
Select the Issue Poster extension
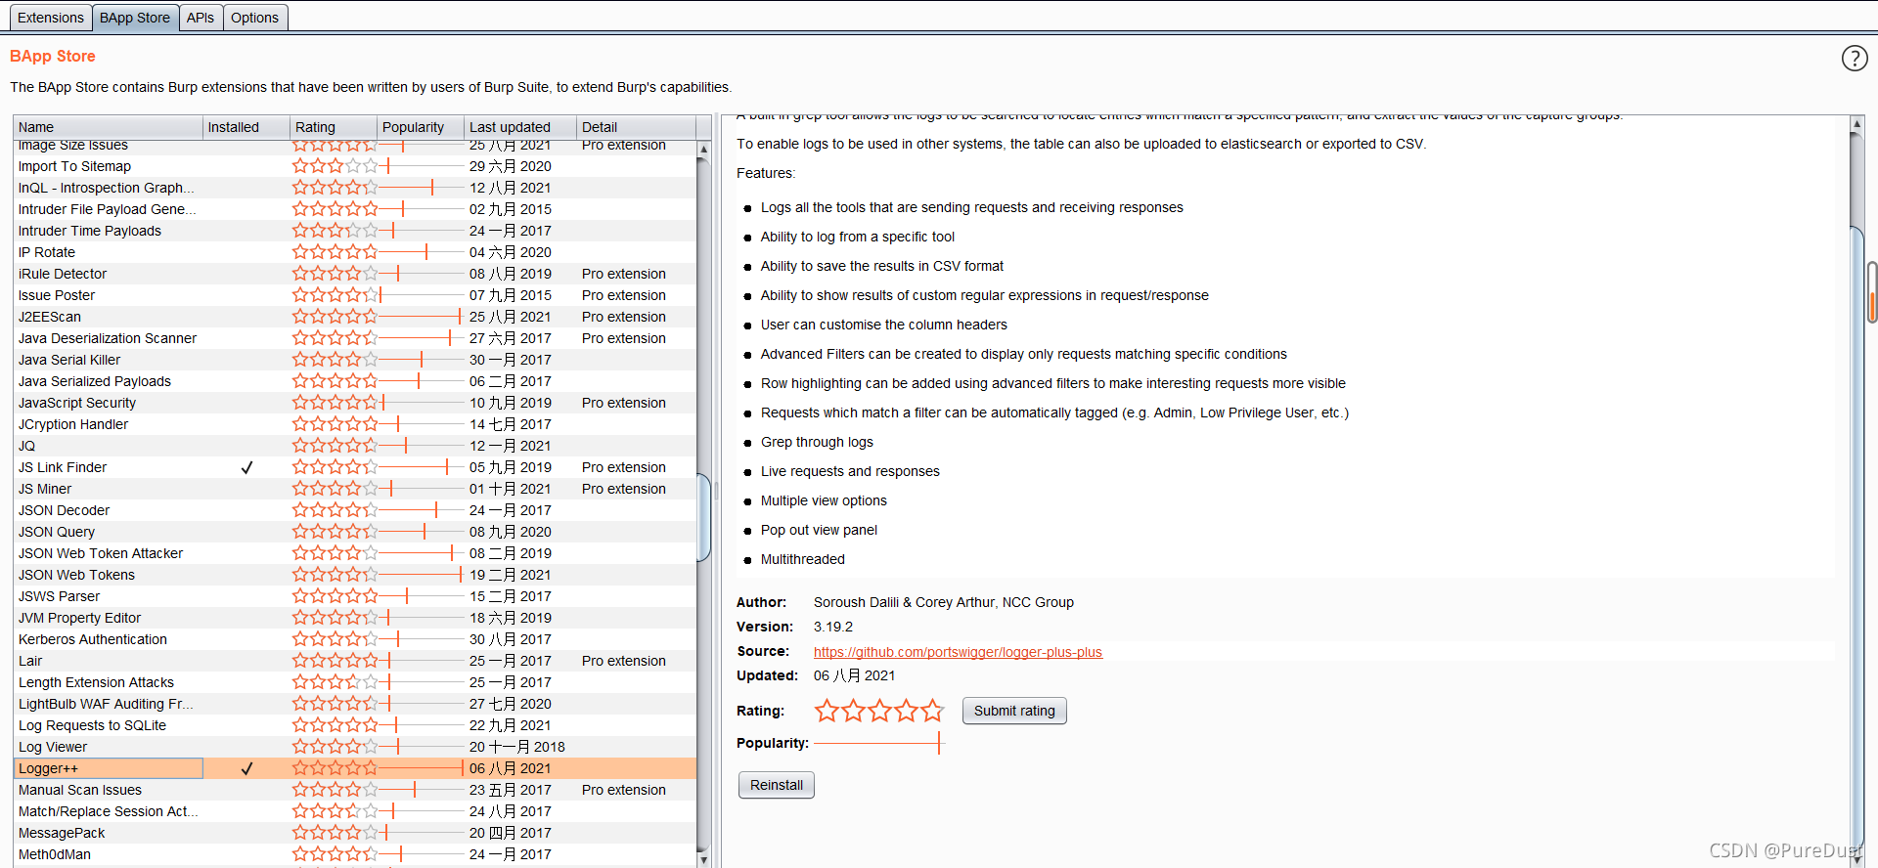[x=356, y=295]
